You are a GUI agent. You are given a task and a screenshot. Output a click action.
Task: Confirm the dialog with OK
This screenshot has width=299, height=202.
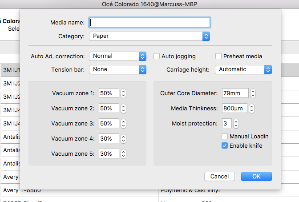256,177
